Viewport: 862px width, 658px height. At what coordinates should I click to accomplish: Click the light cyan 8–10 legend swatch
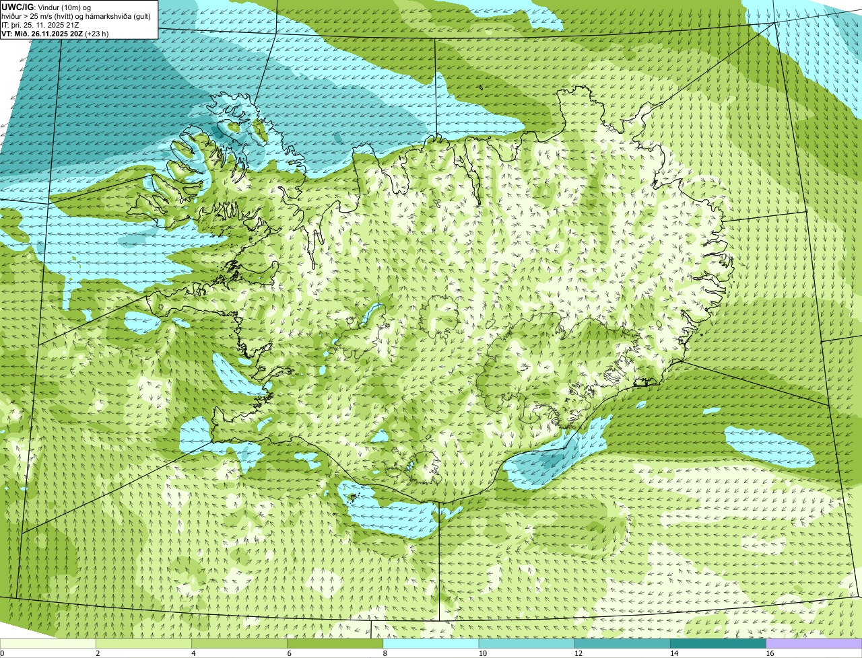coord(431,644)
